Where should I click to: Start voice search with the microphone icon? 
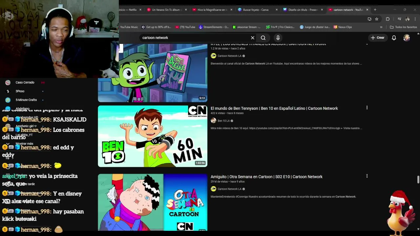(x=278, y=38)
